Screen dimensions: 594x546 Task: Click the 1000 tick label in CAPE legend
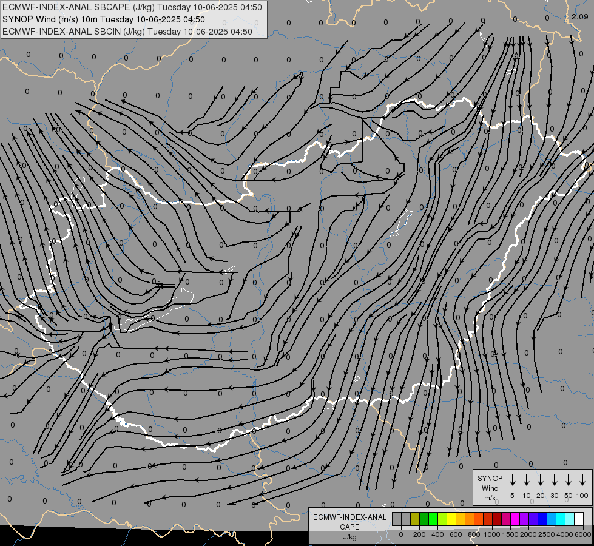[x=492, y=534]
